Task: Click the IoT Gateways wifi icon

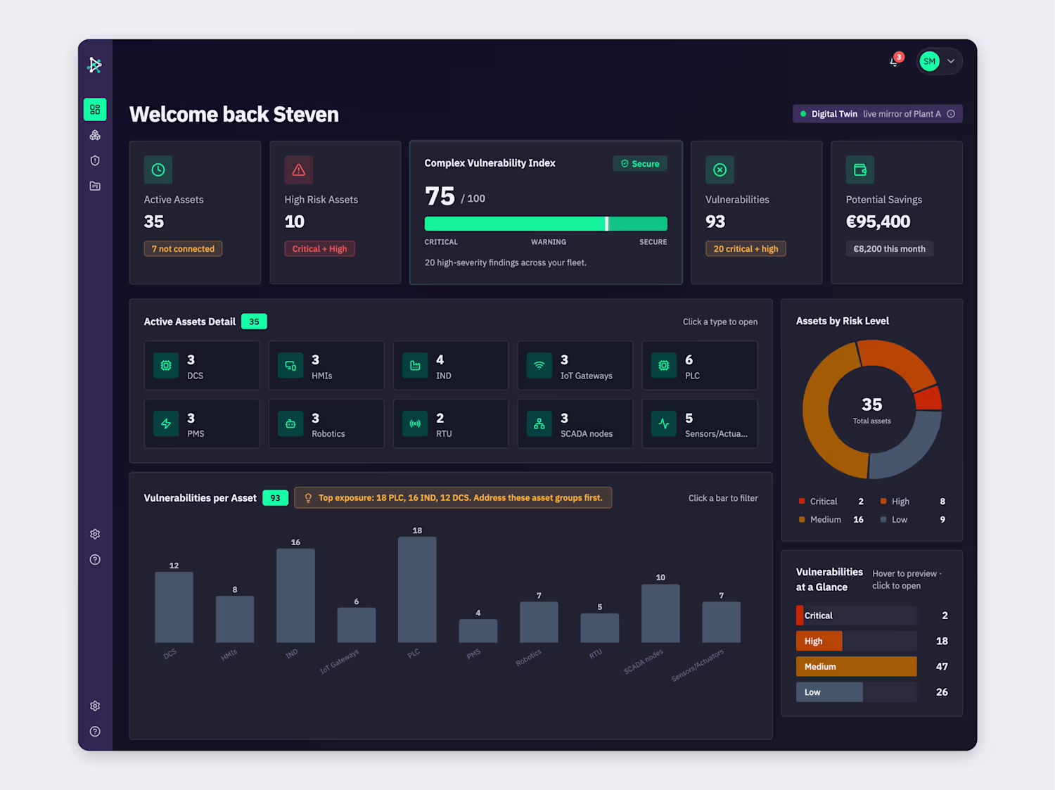Action: pyautogui.click(x=539, y=365)
